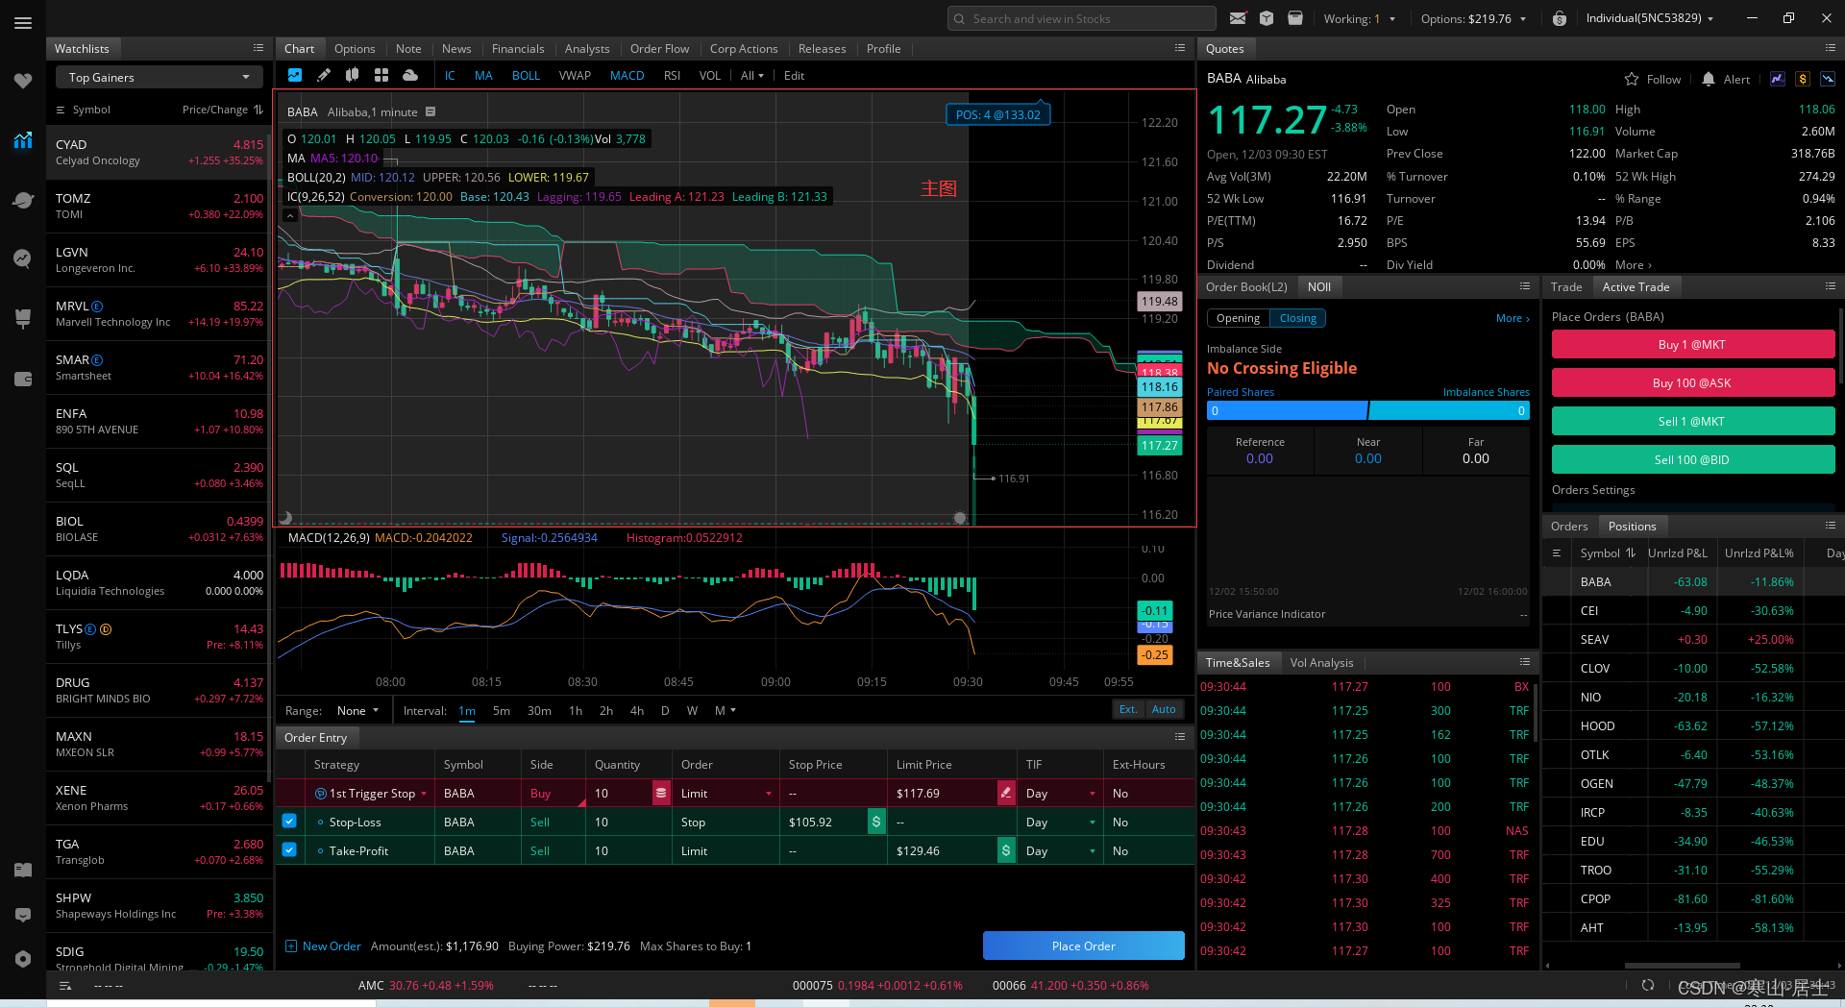Select the markets chart sidebar icon
This screenshot has height=1007, width=1845.
point(23,140)
